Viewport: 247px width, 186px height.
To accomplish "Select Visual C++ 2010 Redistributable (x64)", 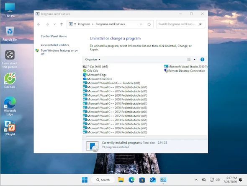I will click(x=115, y=104).
